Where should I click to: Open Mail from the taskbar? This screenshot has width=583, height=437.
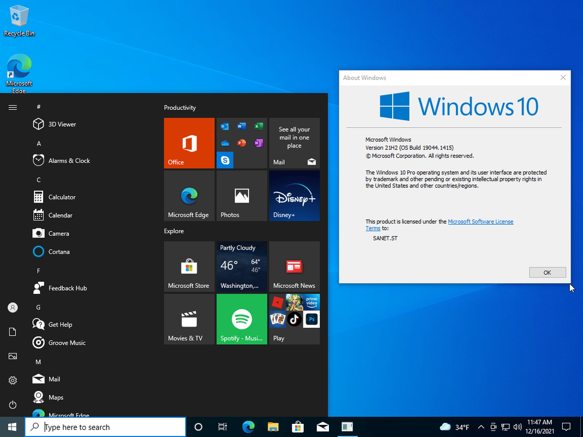coord(323,427)
